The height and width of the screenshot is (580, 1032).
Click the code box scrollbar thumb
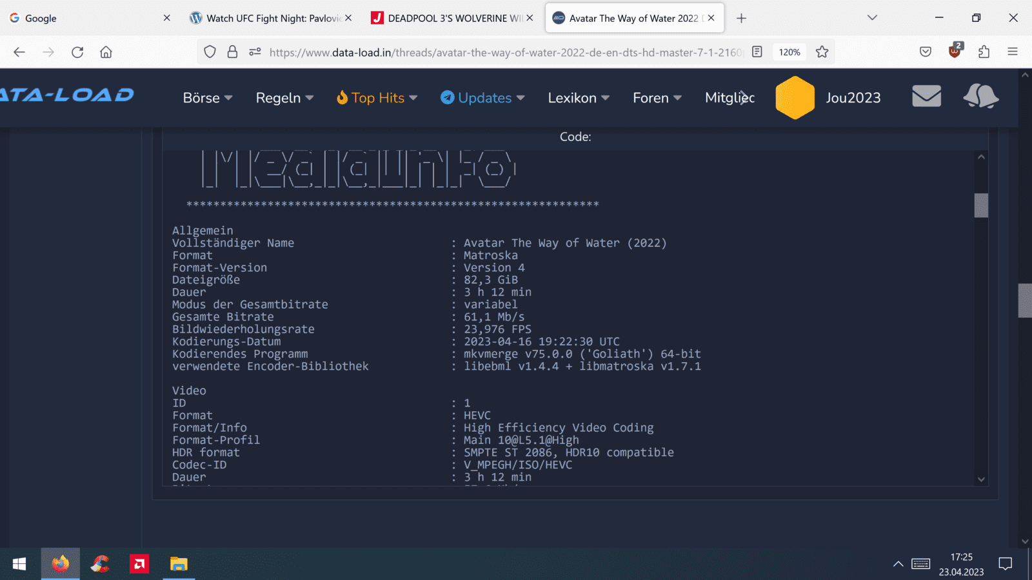(981, 206)
